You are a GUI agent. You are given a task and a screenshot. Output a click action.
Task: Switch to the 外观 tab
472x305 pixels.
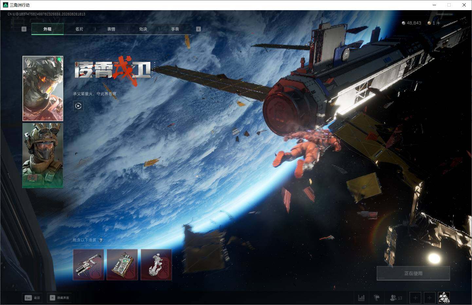tap(47, 29)
